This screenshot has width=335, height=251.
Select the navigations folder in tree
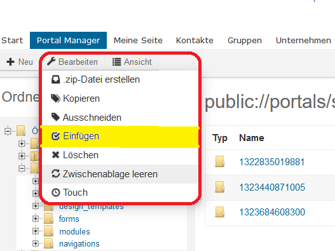pyautogui.click(x=79, y=244)
